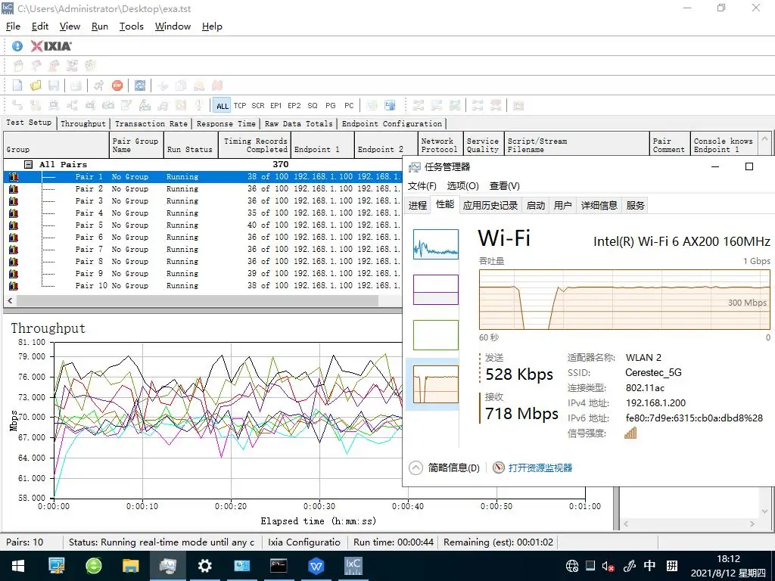Open the Raw Data Totals tab
The height and width of the screenshot is (581, 775).
pyautogui.click(x=298, y=123)
